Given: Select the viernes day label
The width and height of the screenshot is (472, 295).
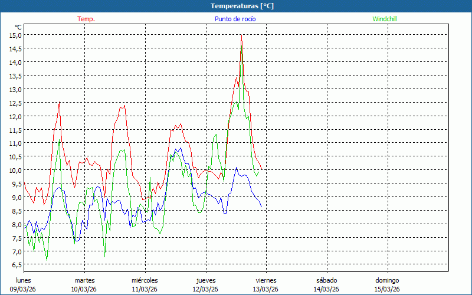Looking at the screenshot, I should (266, 280).
